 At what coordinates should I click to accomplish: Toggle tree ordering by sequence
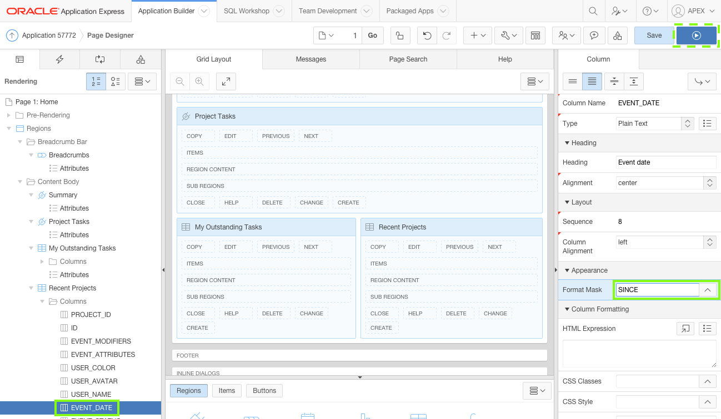click(x=96, y=81)
